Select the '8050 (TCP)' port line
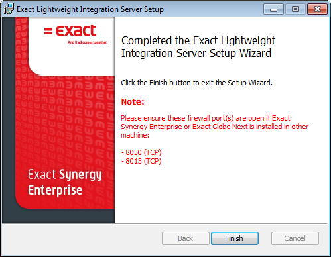Screen dimensions: 331x257 pos(141,152)
